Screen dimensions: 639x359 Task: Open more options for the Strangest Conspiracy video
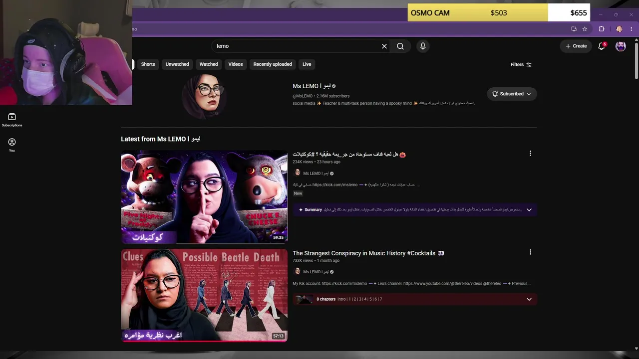530,252
